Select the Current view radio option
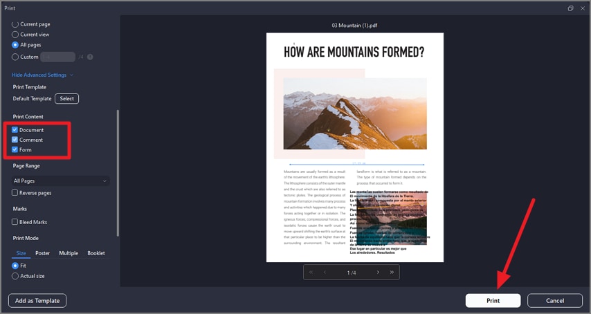591x314 pixels. pos(15,35)
